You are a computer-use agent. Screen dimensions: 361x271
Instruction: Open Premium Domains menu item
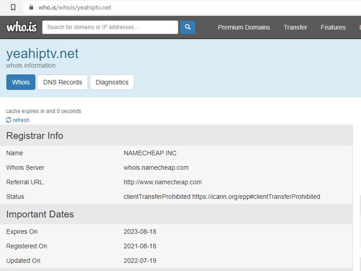[244, 27]
